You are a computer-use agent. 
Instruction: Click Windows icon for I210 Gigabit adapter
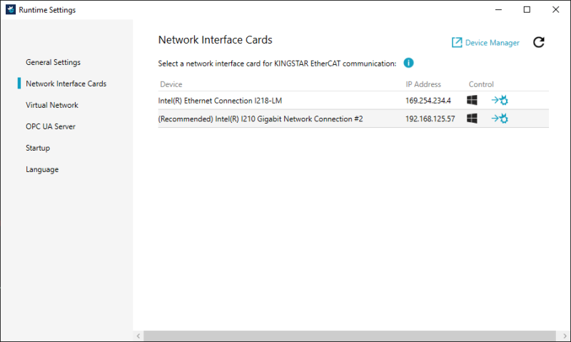472,119
